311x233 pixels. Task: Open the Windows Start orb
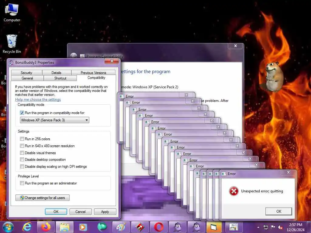[x=8, y=227]
